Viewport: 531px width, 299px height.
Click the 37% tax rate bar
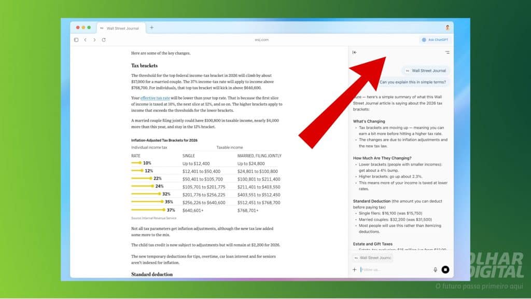tap(148, 210)
